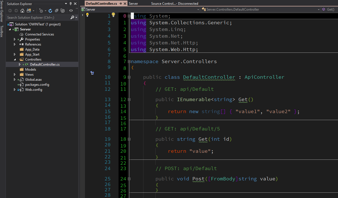Switch to the Server document tab
Screen dimensions: 338x198
click(x=133, y=4)
